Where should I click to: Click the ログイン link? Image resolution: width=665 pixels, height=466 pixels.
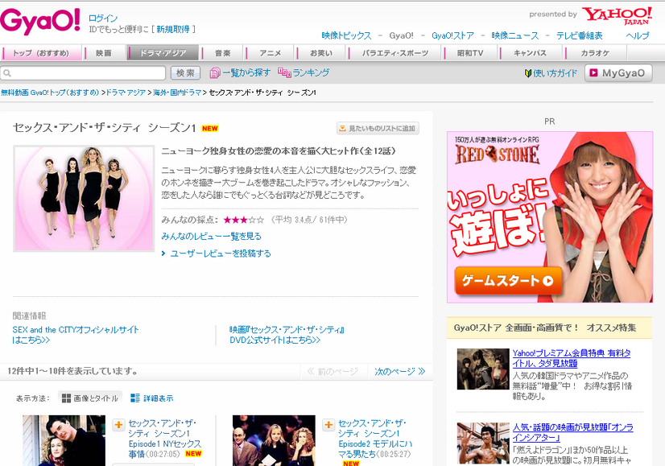(x=102, y=19)
